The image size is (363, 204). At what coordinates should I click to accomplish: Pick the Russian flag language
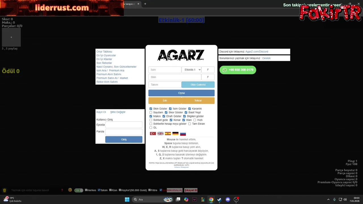click(x=183, y=133)
